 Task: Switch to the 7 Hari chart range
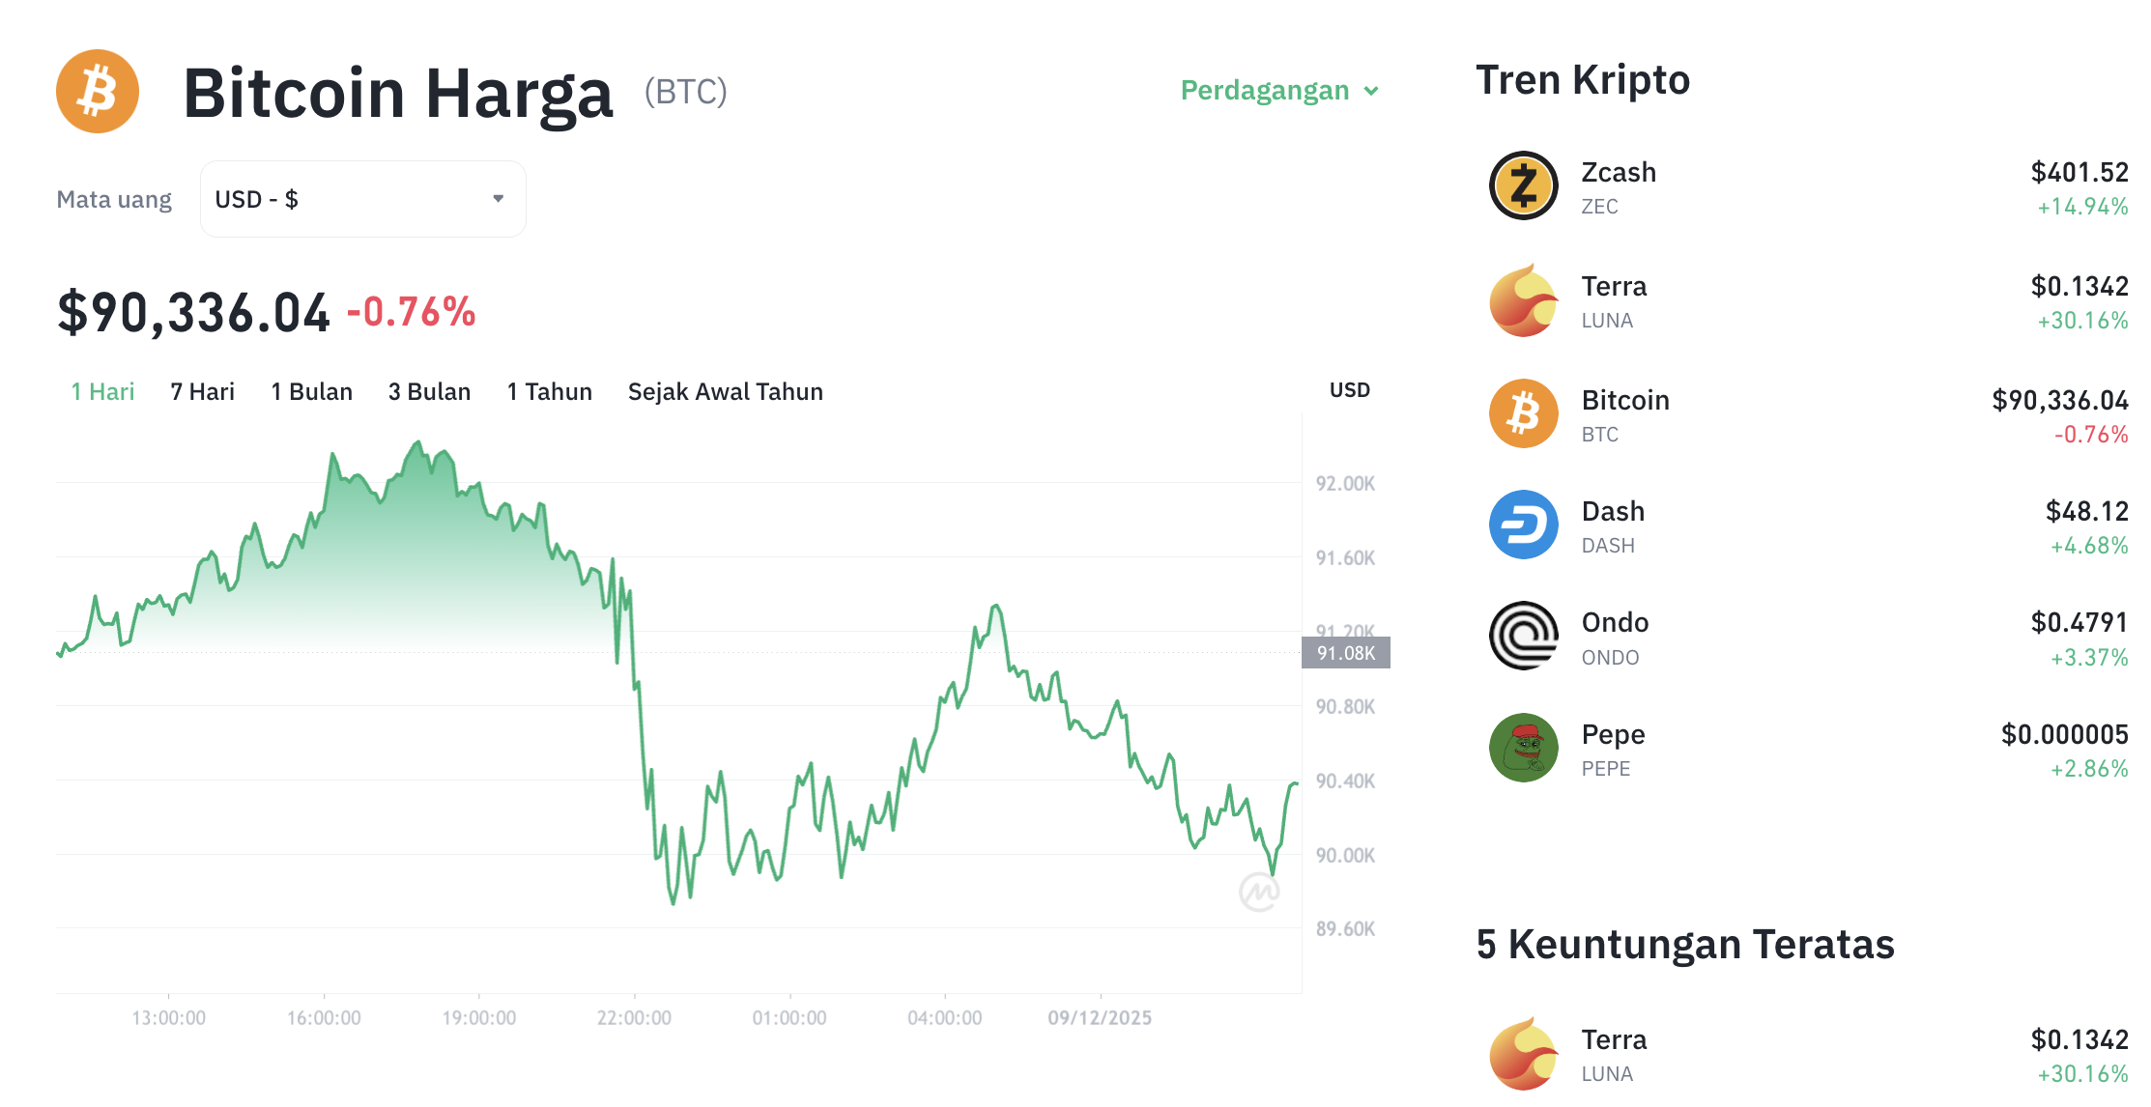[201, 391]
